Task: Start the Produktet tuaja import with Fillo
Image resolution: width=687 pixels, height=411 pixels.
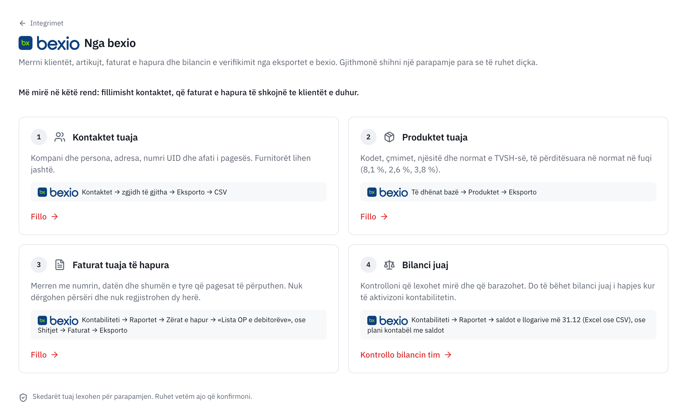Action: [x=374, y=217]
